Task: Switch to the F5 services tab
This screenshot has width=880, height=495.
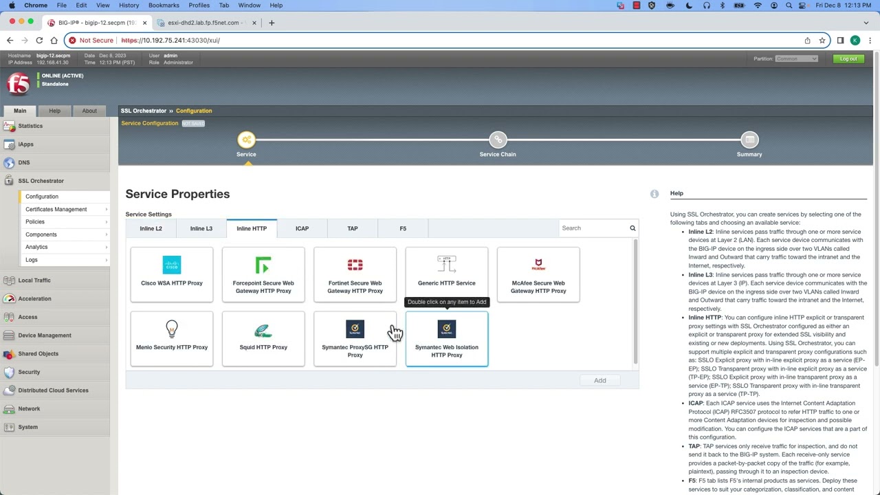Action: pos(403,228)
